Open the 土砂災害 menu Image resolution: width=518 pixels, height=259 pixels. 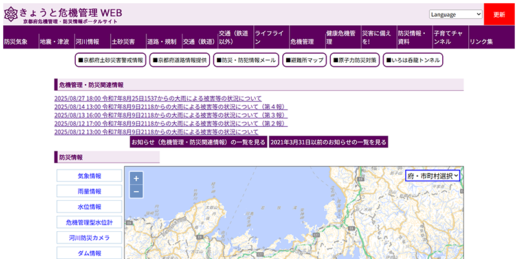[128, 37]
